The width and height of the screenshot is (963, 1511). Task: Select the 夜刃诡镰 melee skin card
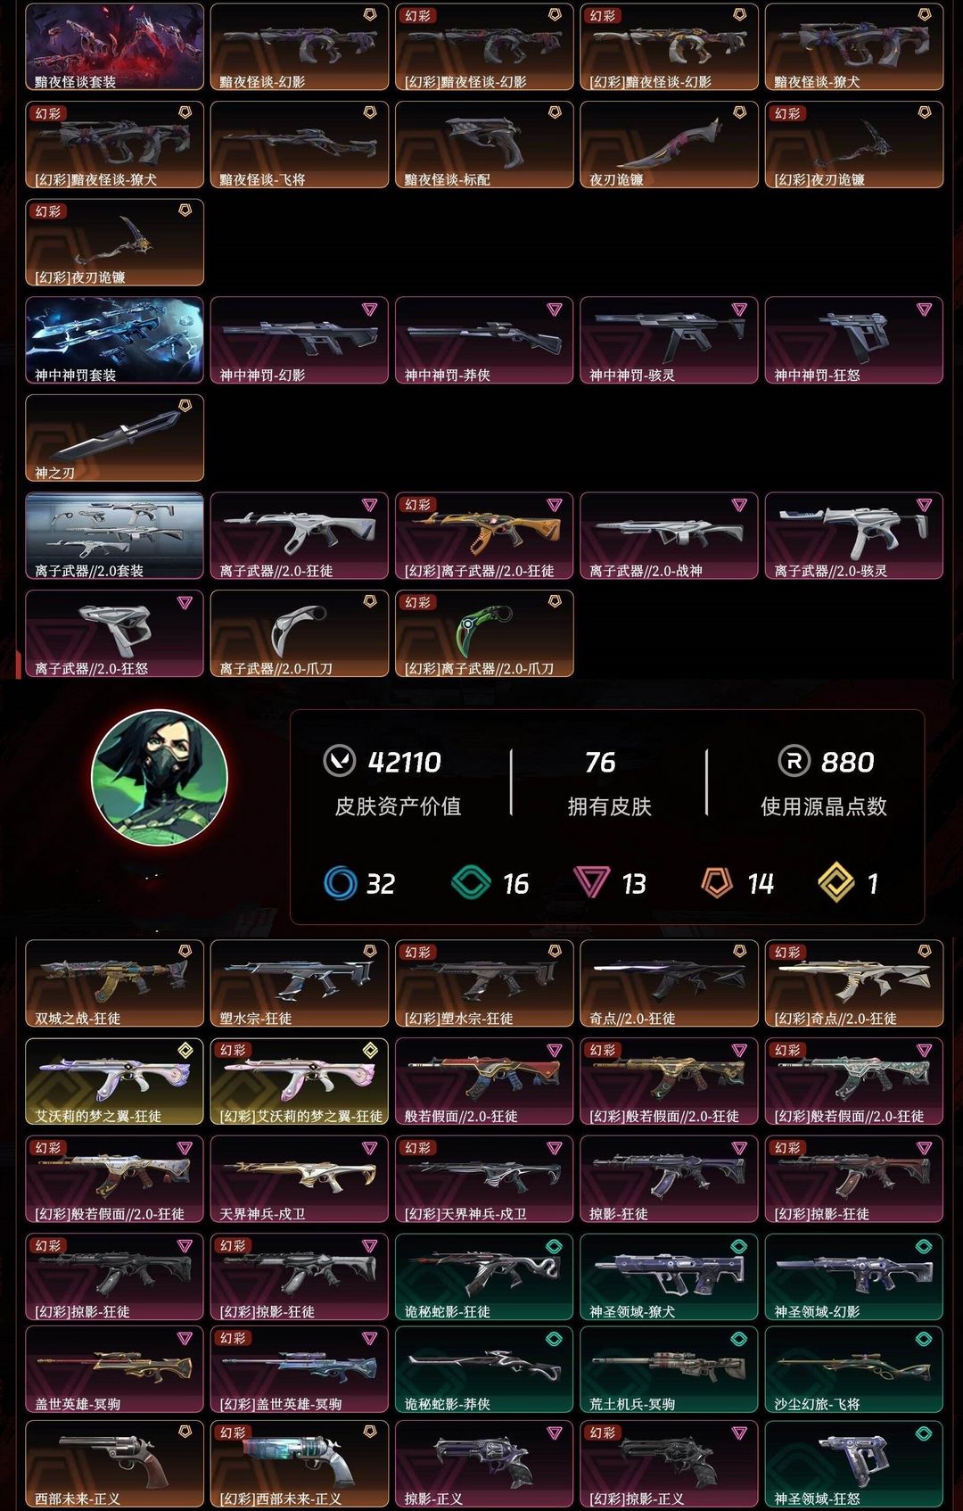click(669, 144)
